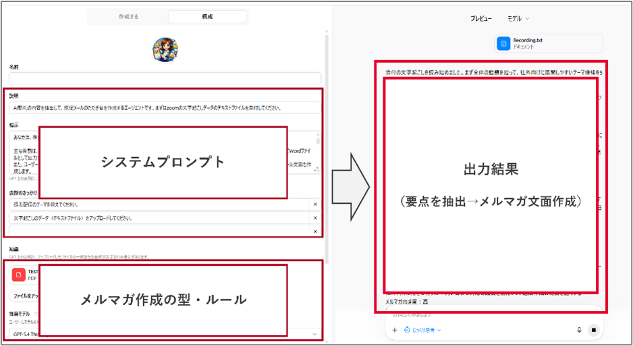
Task: Open the じっくり思考 thinking mode dropdown
Action: click(422, 330)
